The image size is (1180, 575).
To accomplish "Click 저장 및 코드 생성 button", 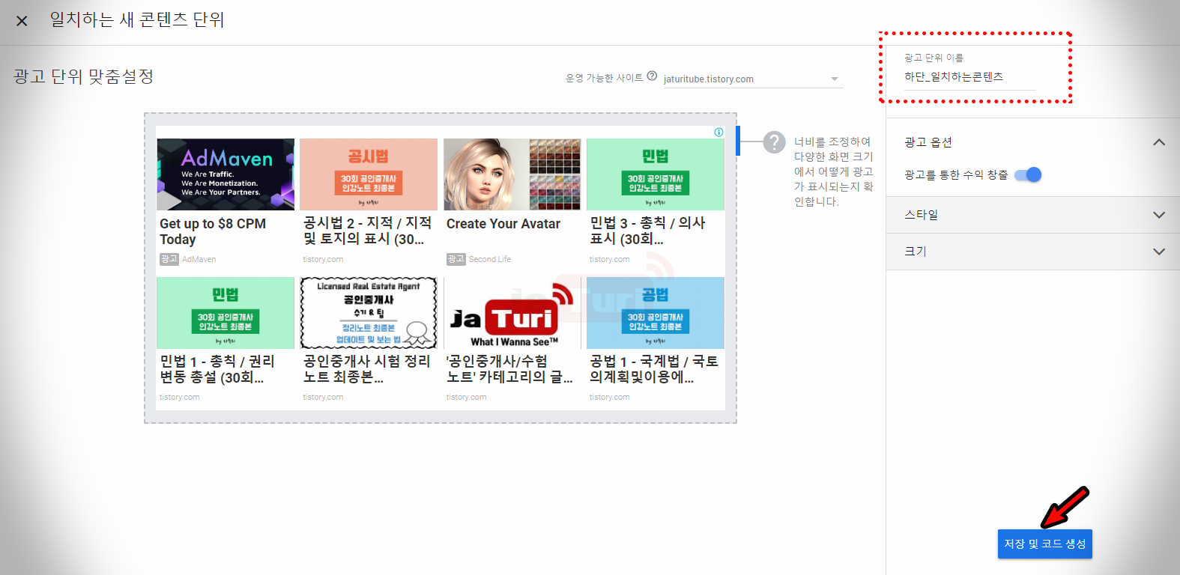I will 1044,544.
